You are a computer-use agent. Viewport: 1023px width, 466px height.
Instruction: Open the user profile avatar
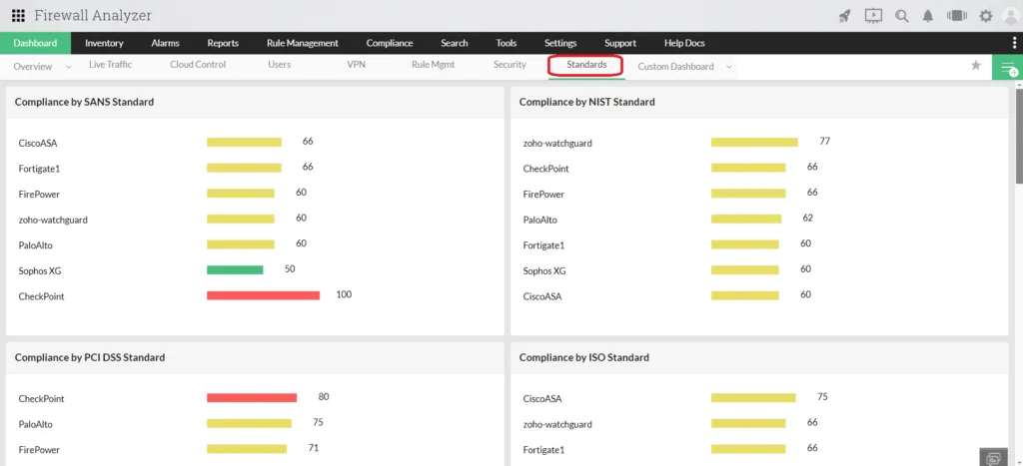tap(1010, 16)
